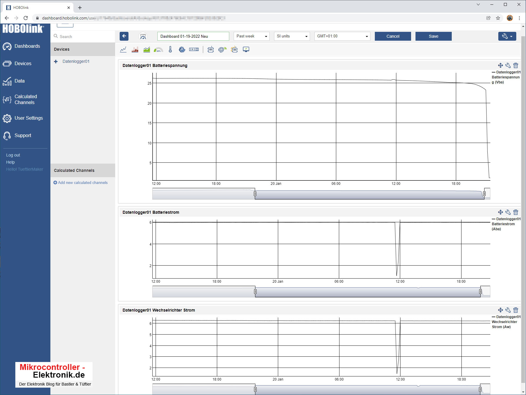Click the Calculated Channels panel header
The image size is (526, 395).
pos(83,170)
